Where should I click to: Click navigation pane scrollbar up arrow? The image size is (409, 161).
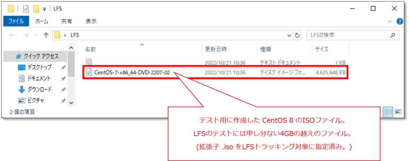point(71,47)
